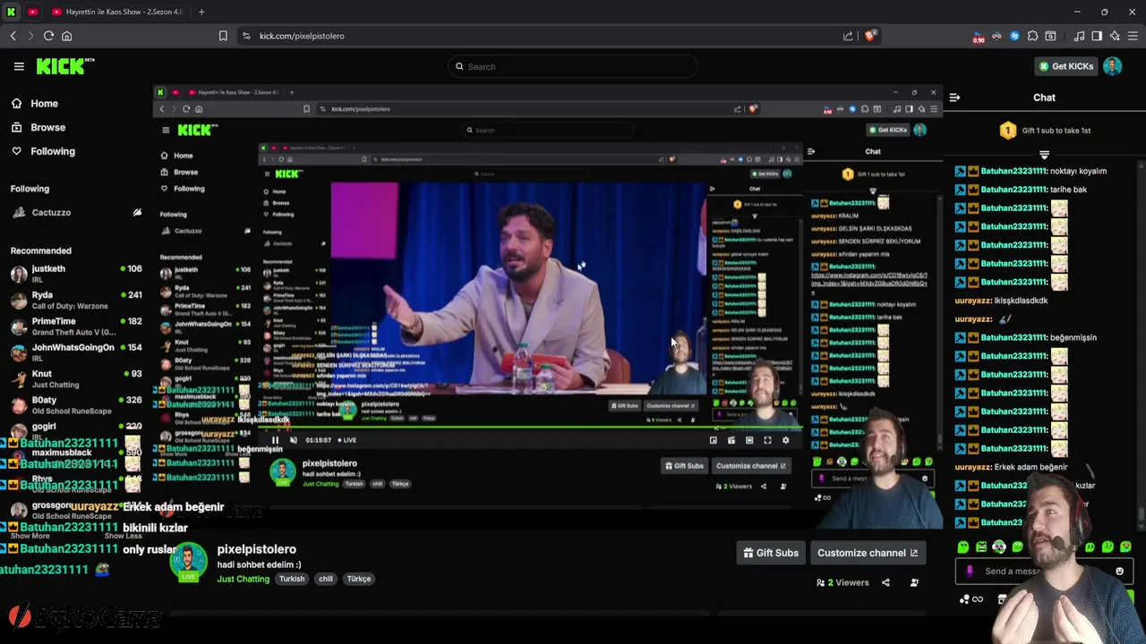Open the Just Chatting category link

pyautogui.click(x=243, y=579)
